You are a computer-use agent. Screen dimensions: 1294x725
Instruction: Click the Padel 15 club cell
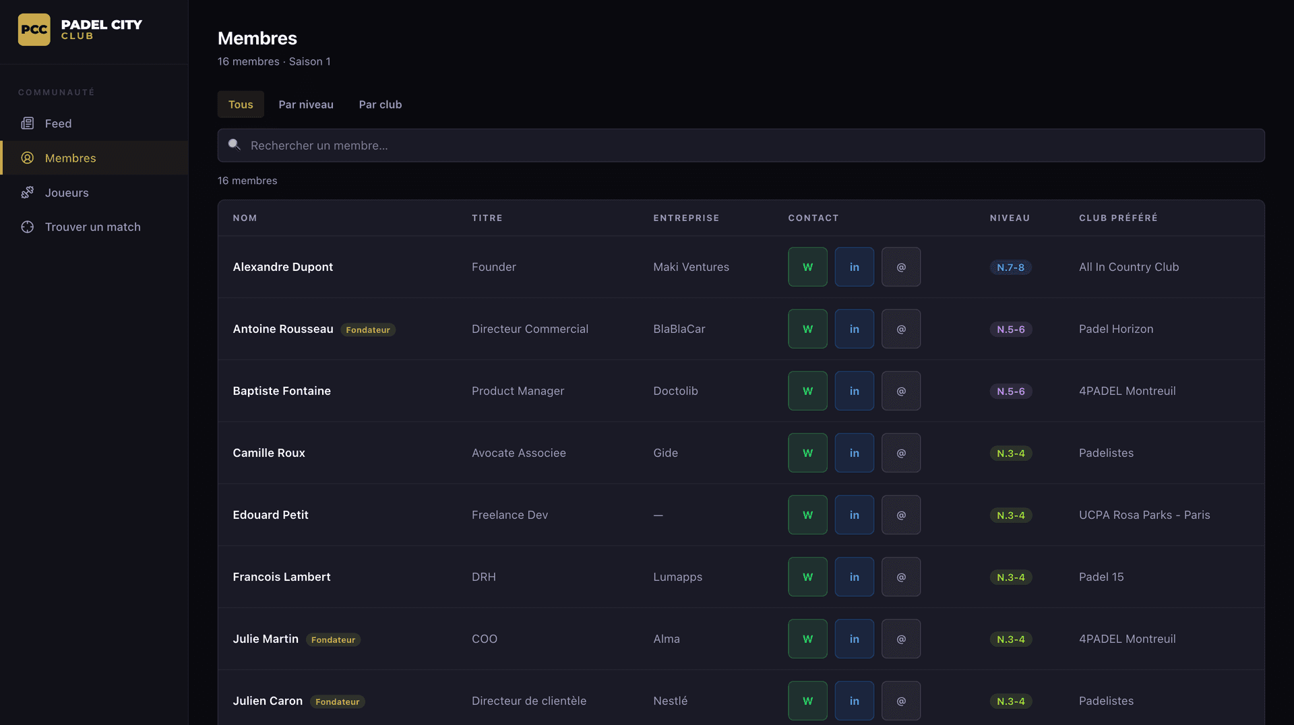click(x=1101, y=577)
